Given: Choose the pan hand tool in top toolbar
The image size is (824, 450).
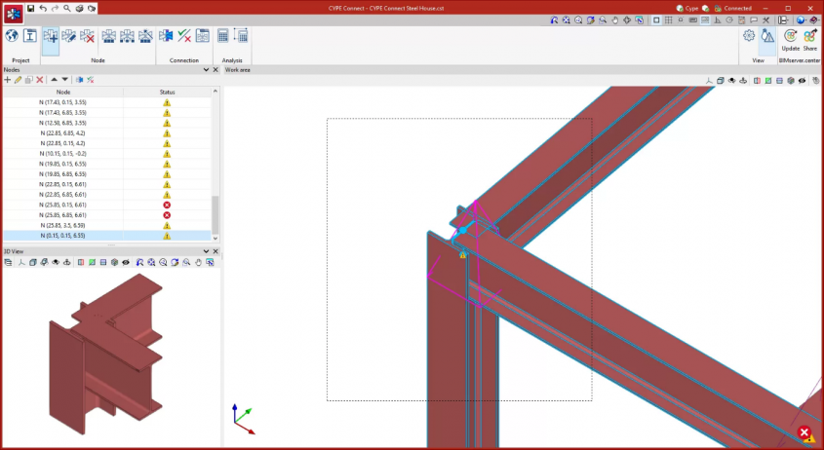Looking at the screenshot, I should pyautogui.click(x=615, y=20).
